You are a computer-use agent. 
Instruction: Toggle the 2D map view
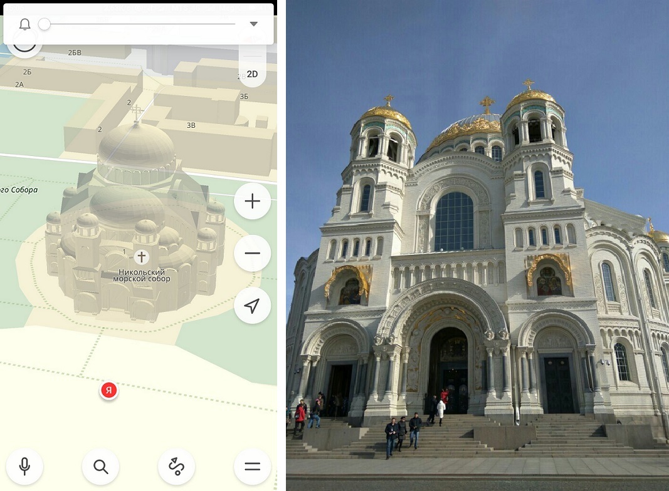point(252,74)
